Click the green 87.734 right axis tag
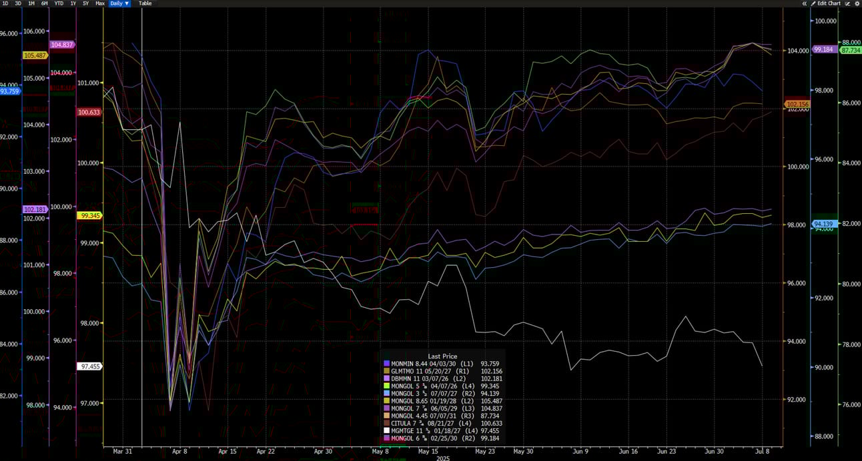The height and width of the screenshot is (461, 862). tap(851, 50)
